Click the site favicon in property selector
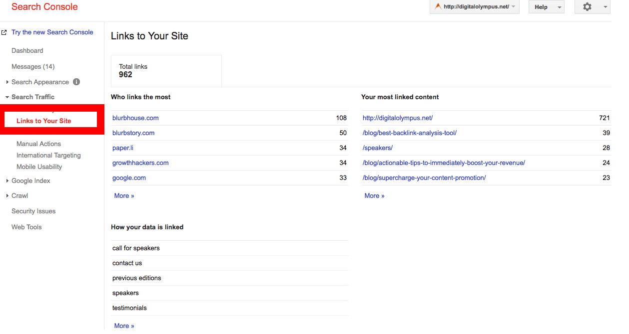The height and width of the screenshot is (334, 629). pyautogui.click(x=438, y=7)
